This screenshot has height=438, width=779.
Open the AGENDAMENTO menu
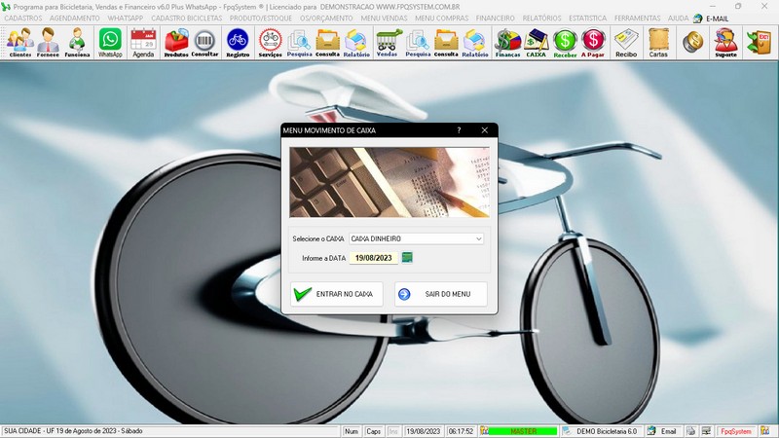pos(75,18)
